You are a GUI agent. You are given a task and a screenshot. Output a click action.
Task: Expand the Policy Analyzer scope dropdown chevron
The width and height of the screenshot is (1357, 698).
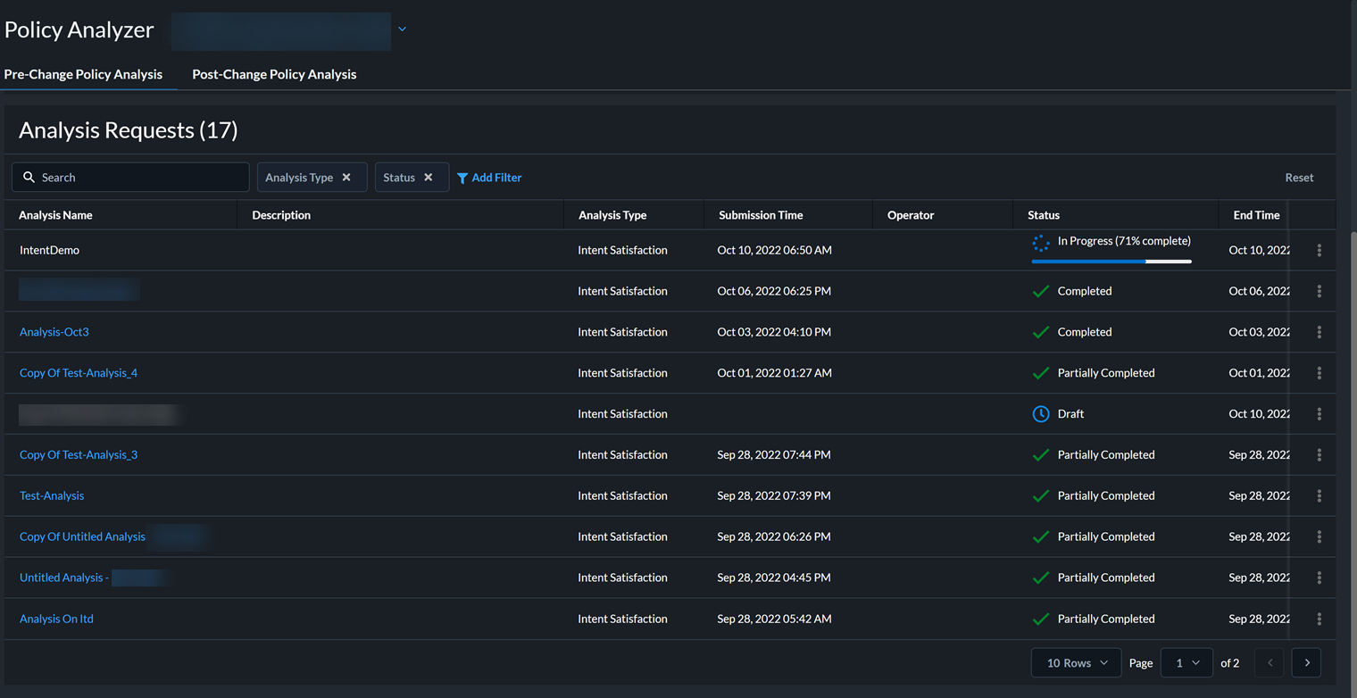[402, 29]
